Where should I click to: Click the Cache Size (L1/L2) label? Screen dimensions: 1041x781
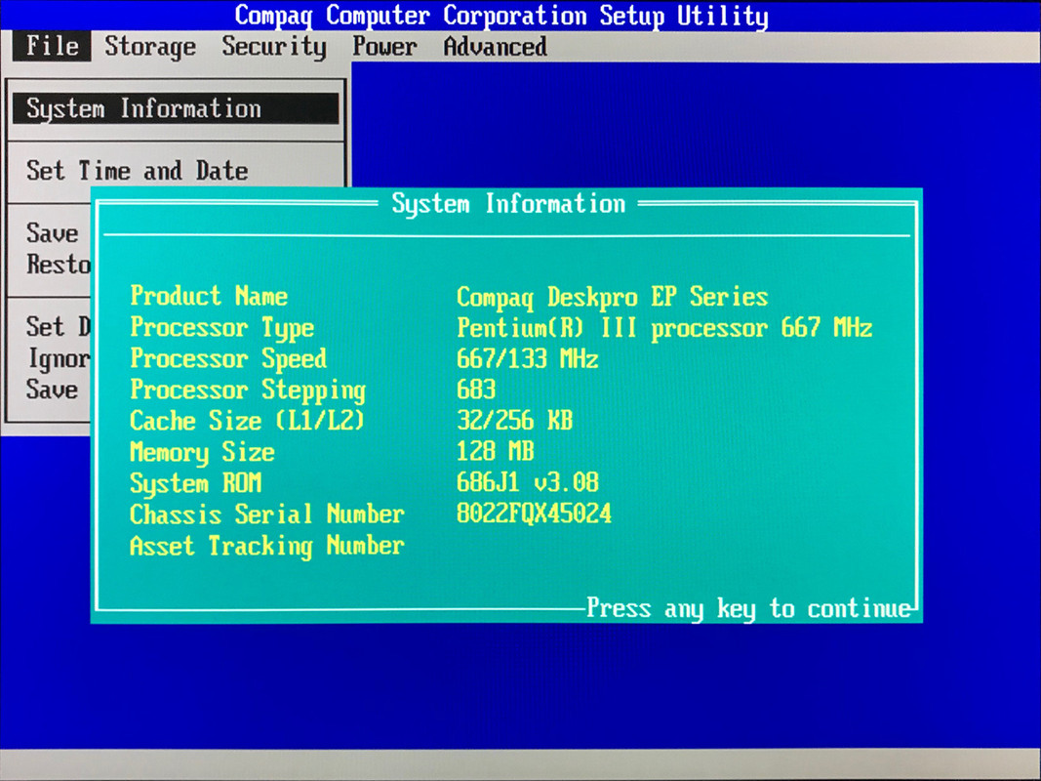pos(248,421)
